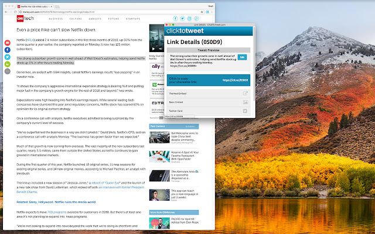
Task: Open Related: Sorry, Hollywood link
Action: [x=56, y=202]
